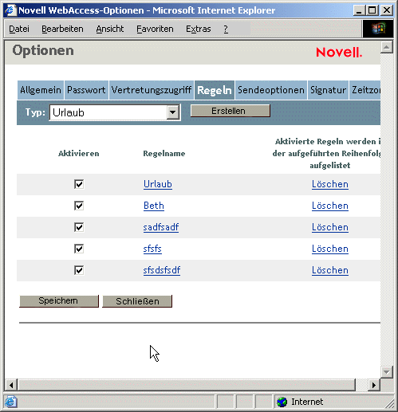The height and width of the screenshot is (412, 398).
Task: Open the Bearbeiten menu
Action: coord(62,29)
